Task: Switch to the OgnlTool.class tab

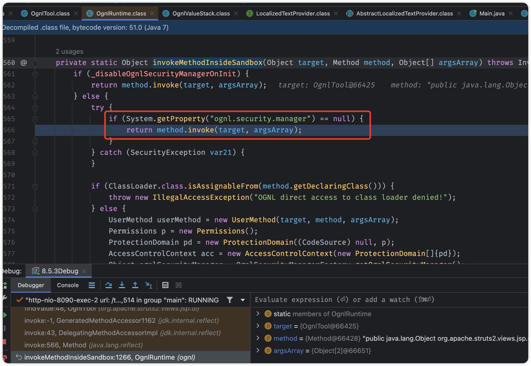Action: click(x=50, y=13)
